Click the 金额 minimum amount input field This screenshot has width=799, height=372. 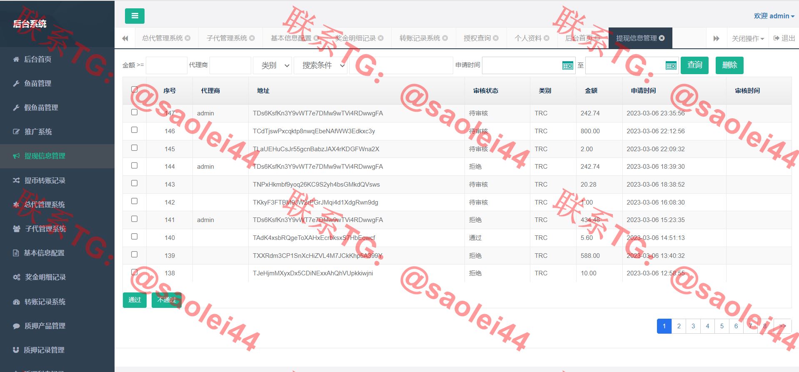166,66
